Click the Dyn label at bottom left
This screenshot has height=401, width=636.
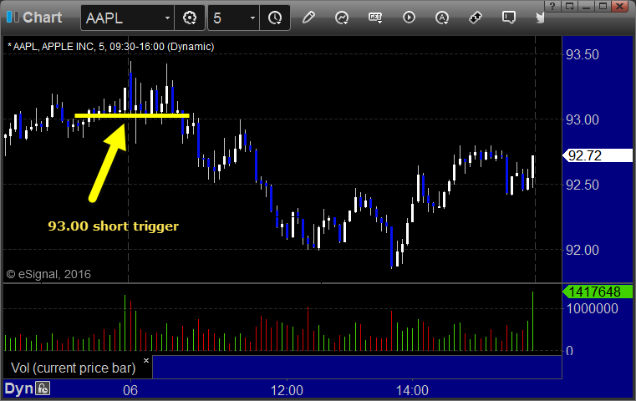pos(18,388)
